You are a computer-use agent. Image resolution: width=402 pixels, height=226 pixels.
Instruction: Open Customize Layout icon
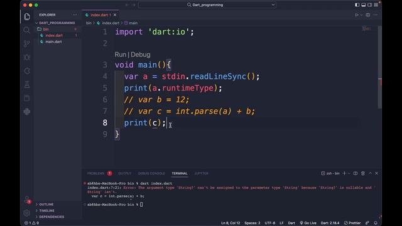click(376, 5)
